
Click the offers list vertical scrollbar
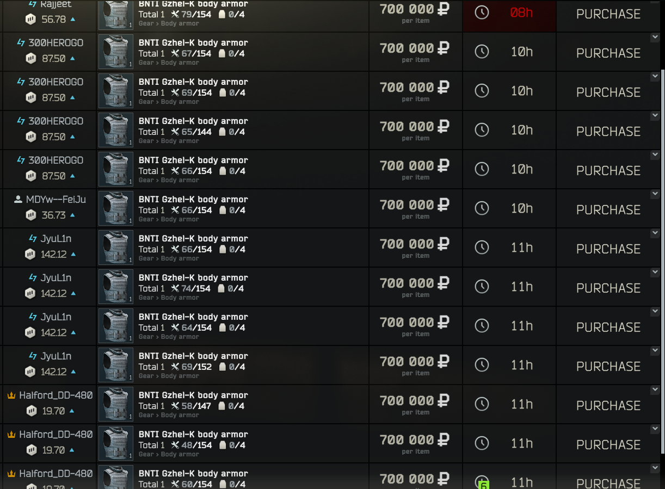663,261
